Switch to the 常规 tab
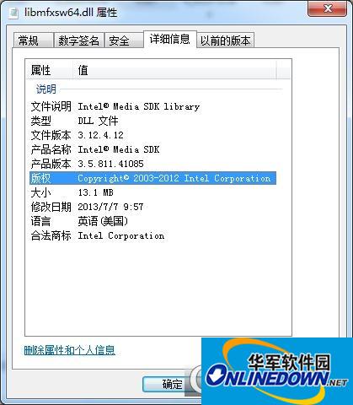Screen dimensions: 353x405 (33, 40)
